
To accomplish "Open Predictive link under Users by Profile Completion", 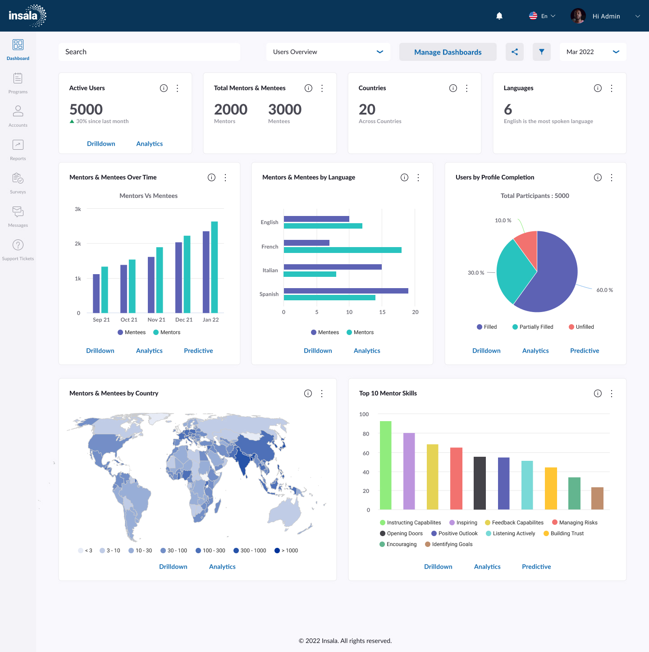I will (x=585, y=351).
